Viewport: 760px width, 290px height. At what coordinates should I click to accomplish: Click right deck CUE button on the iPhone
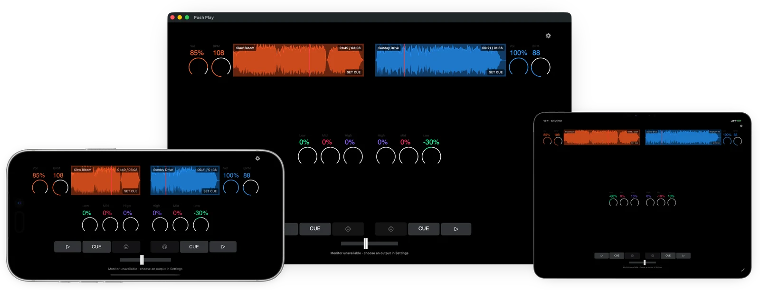tap(194, 247)
